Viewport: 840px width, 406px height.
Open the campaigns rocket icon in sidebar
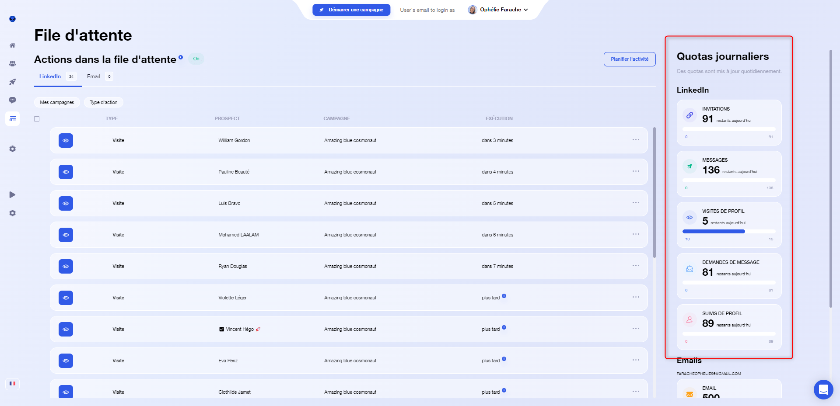[x=12, y=82]
